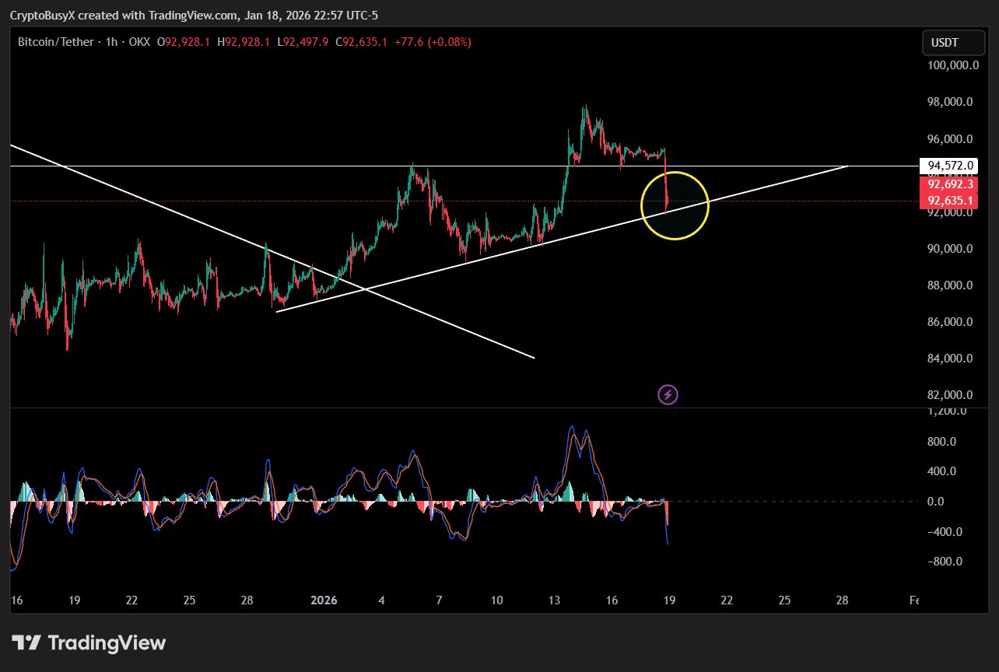This screenshot has width=999, height=672.
Task: Click the red 92,635.1 last price label
Action: tap(947, 201)
